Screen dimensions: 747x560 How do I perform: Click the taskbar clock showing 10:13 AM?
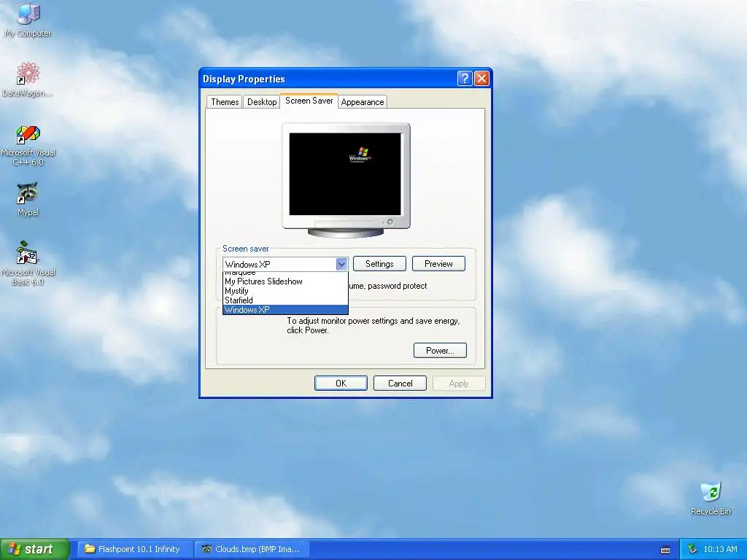point(720,549)
